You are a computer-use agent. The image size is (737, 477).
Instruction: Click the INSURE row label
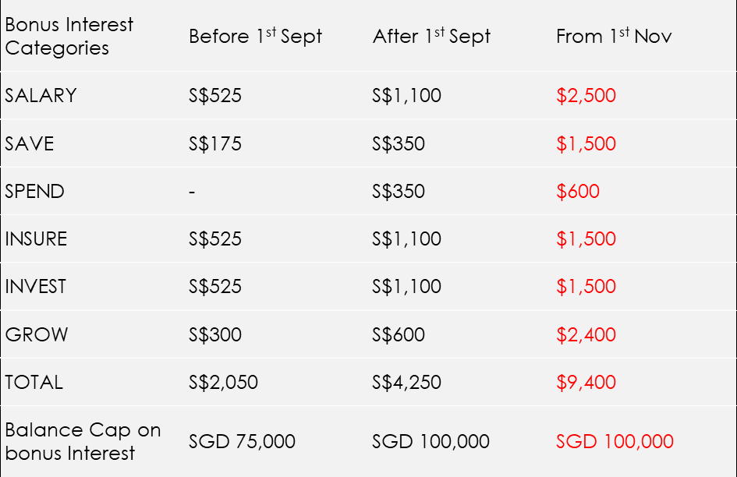36,238
